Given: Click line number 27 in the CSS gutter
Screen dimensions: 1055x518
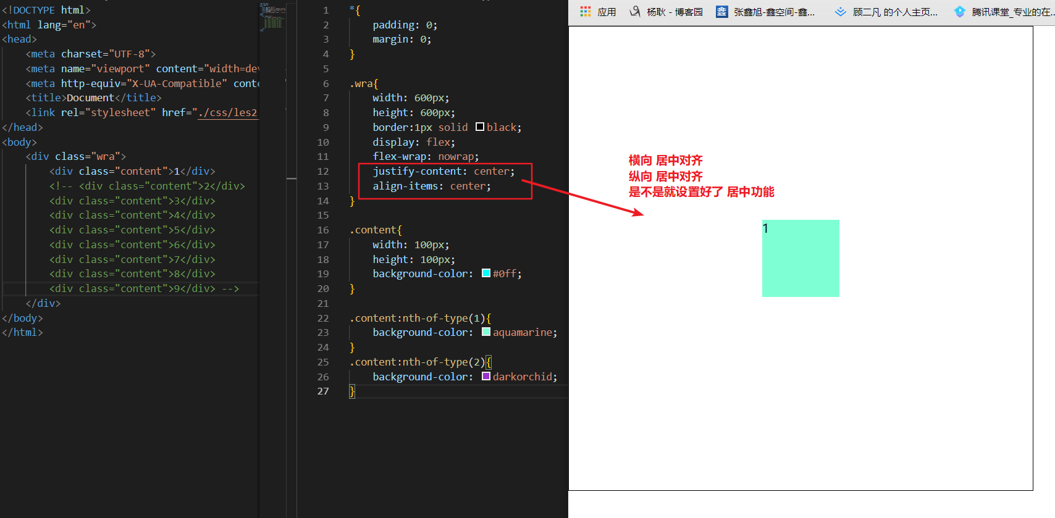Looking at the screenshot, I should tap(323, 391).
